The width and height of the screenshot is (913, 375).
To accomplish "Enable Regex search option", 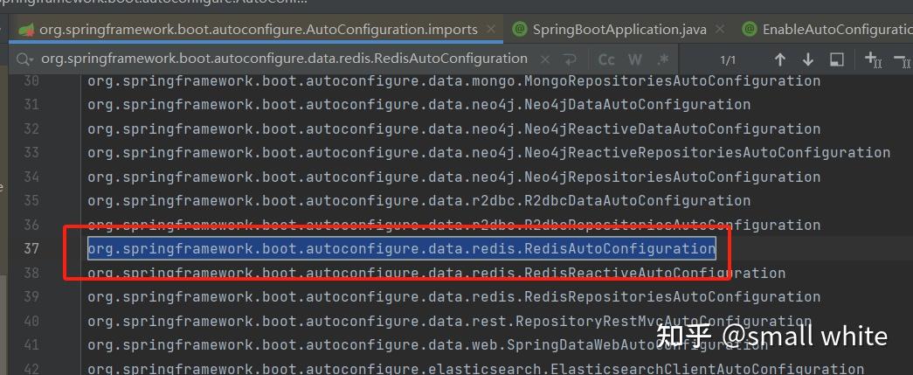I will (x=662, y=59).
